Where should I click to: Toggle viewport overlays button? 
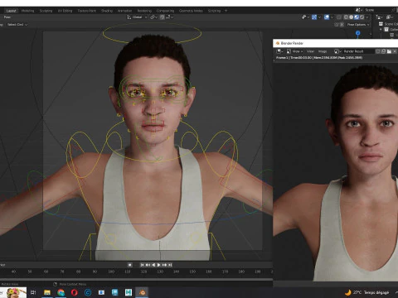coord(327,17)
